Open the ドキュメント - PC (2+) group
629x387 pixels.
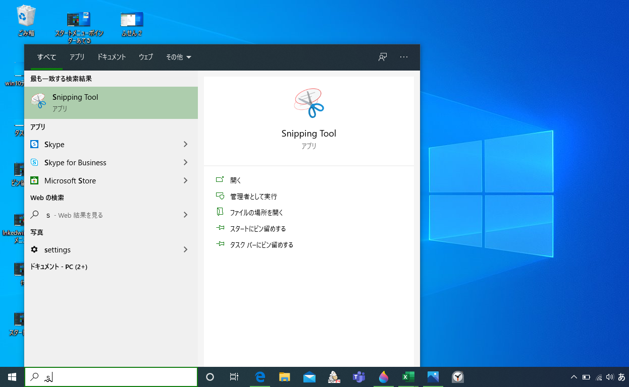59,267
